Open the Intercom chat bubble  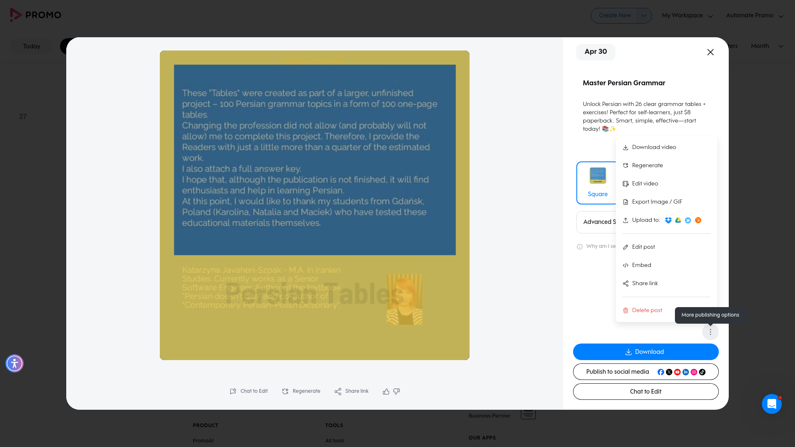coord(771,404)
